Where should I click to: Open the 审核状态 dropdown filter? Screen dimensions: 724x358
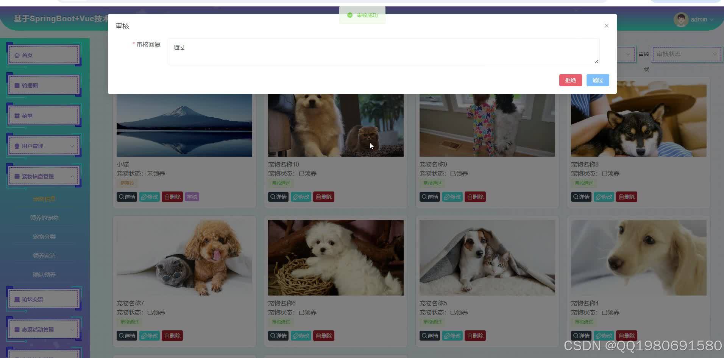[x=687, y=54]
